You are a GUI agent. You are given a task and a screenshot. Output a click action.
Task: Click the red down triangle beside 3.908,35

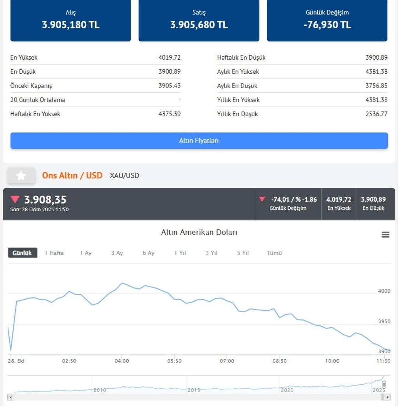click(x=15, y=200)
